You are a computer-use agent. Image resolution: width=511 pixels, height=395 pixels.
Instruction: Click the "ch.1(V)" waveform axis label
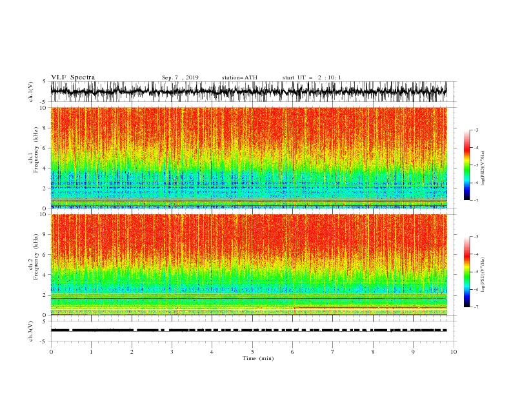pos(31,92)
